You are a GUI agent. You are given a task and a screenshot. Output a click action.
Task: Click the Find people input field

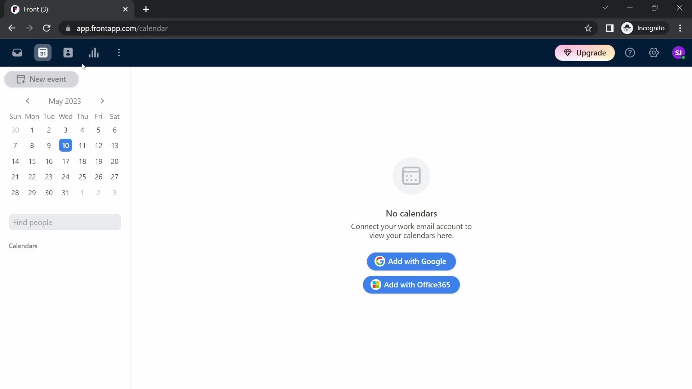65,222
